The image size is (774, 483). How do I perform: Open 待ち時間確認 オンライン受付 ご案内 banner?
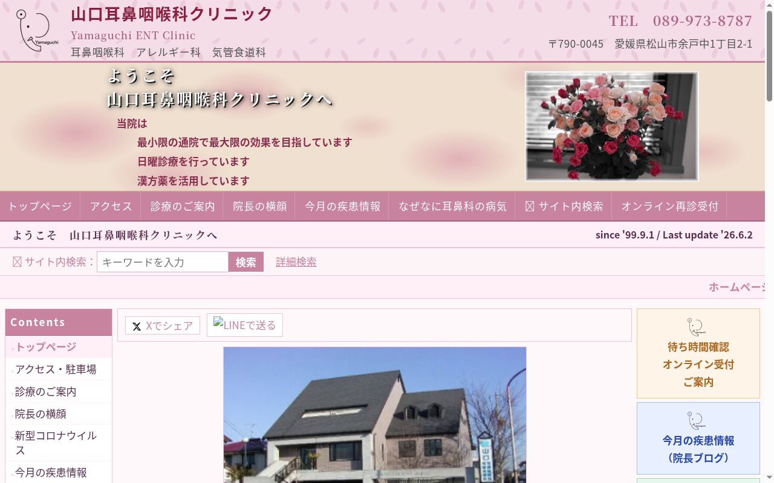(x=698, y=354)
